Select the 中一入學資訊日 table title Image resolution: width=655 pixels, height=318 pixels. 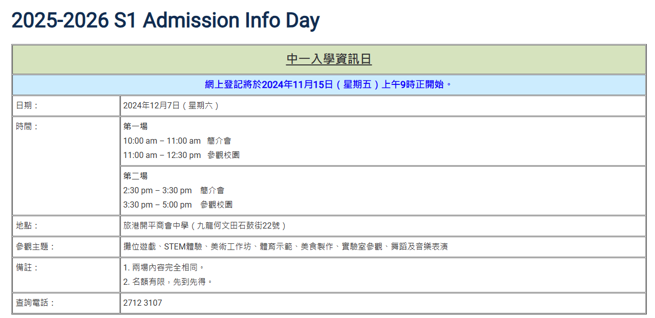[329, 59]
